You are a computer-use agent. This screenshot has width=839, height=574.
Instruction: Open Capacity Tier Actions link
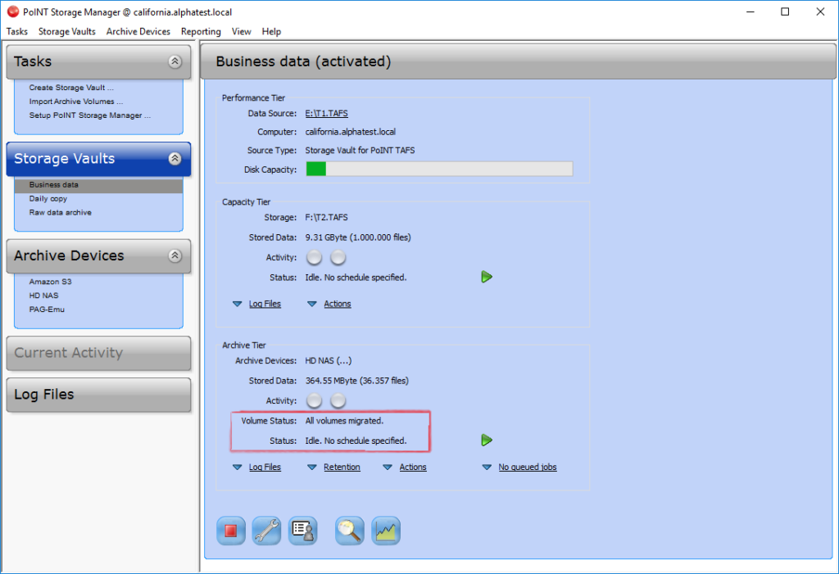(x=338, y=304)
